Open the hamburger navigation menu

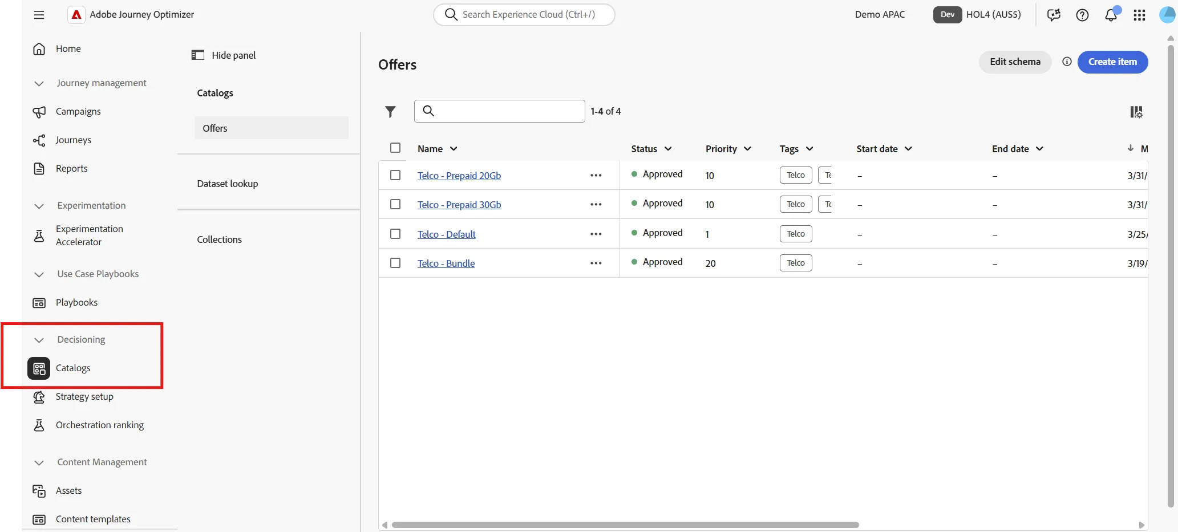pos(39,15)
